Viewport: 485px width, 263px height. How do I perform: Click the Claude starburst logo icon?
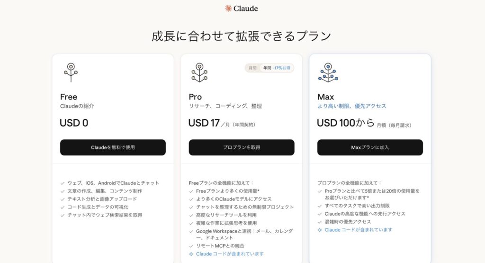[228, 8]
